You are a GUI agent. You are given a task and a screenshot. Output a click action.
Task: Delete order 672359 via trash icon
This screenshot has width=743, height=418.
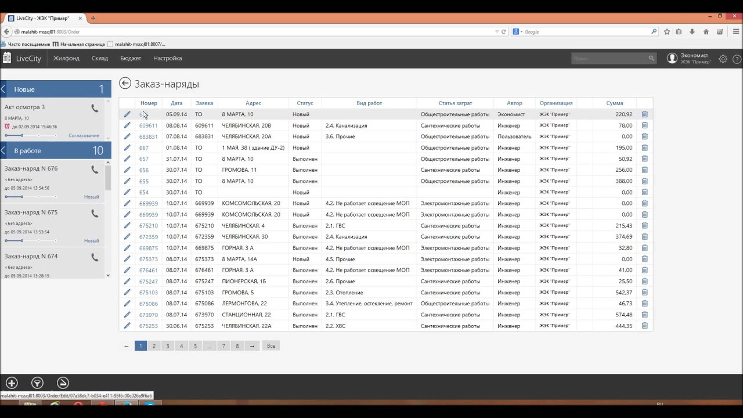(645, 237)
